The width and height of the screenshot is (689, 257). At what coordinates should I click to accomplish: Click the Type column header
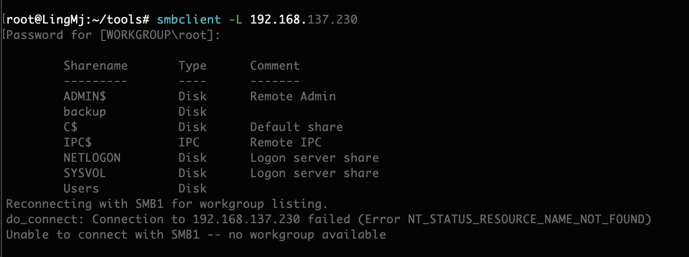(x=192, y=66)
